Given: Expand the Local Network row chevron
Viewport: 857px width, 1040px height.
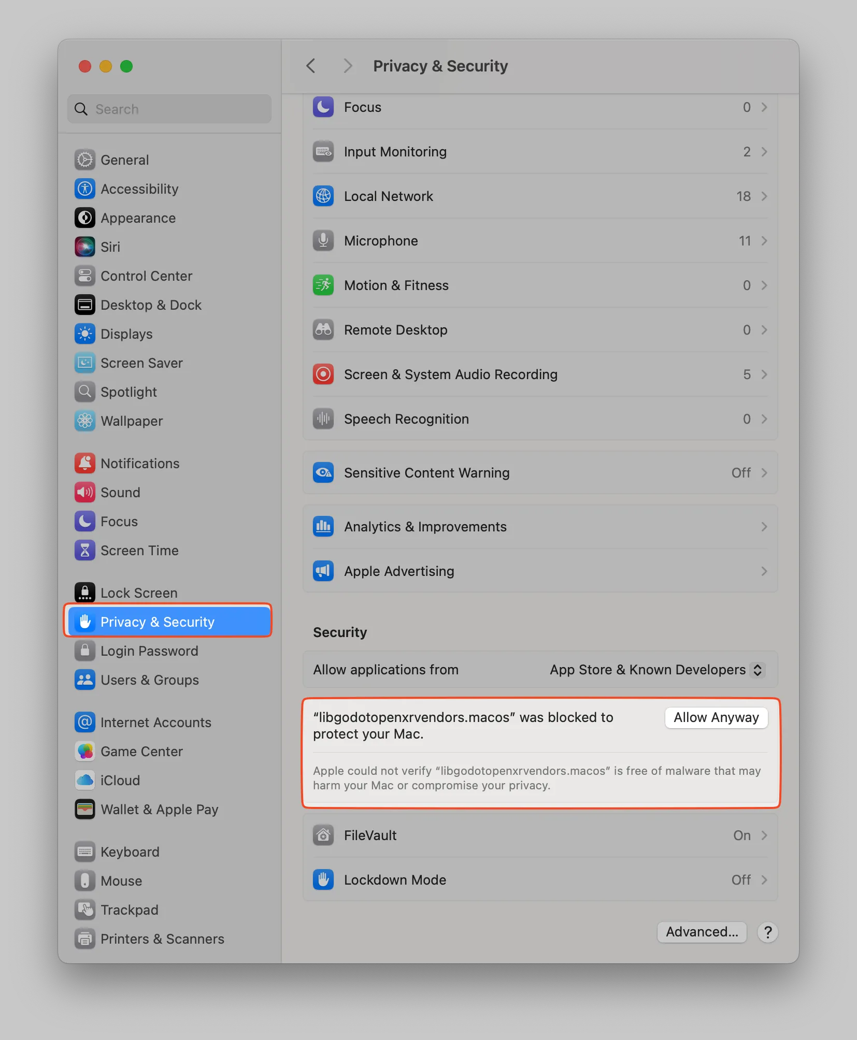Looking at the screenshot, I should click(x=764, y=196).
